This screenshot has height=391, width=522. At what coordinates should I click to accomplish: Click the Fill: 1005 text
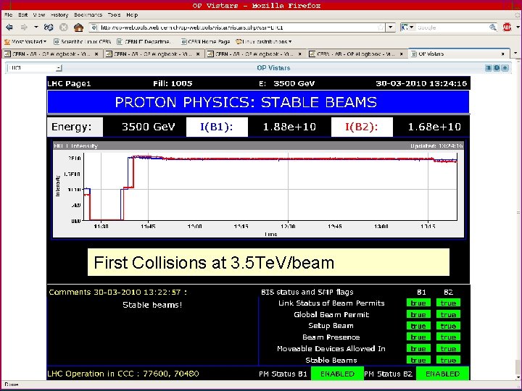[x=173, y=83]
